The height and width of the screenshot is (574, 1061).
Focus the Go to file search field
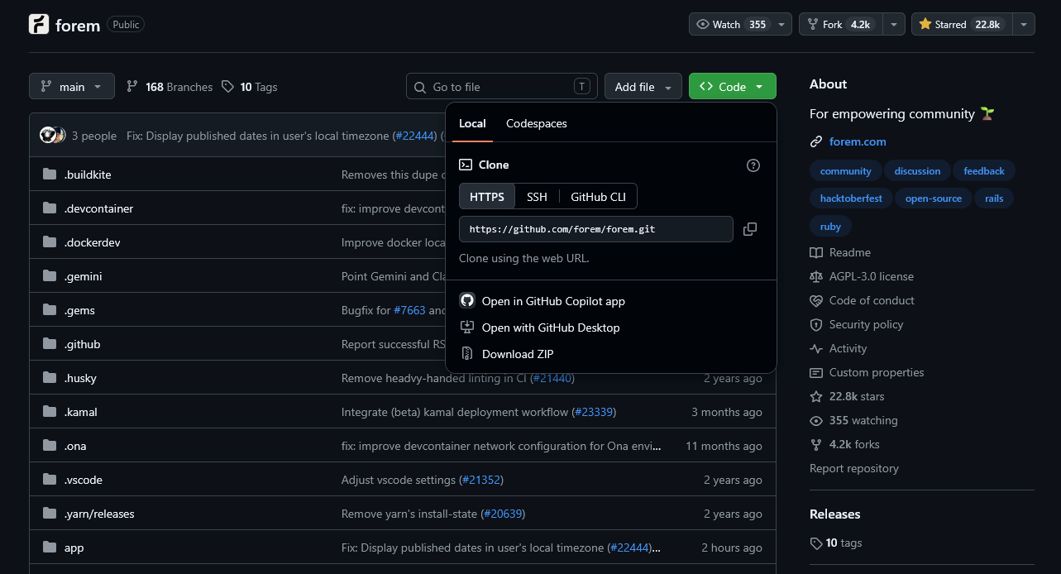click(502, 87)
